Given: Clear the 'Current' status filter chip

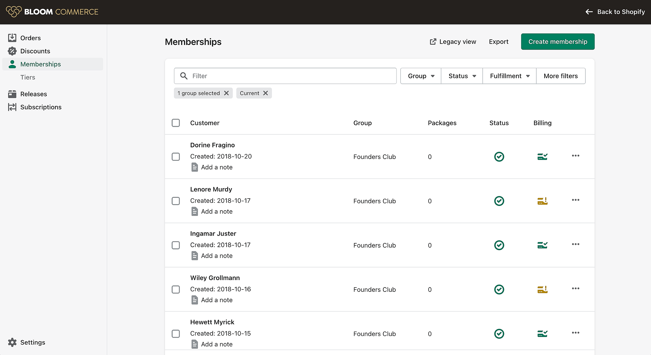Looking at the screenshot, I should click(265, 93).
